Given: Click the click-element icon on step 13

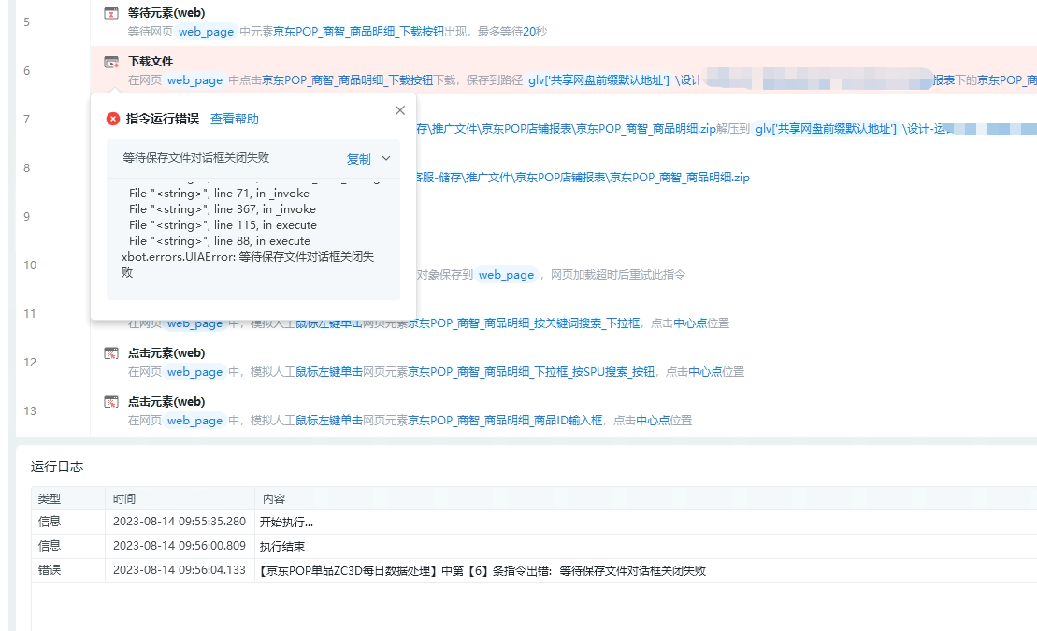Looking at the screenshot, I should coord(111,402).
